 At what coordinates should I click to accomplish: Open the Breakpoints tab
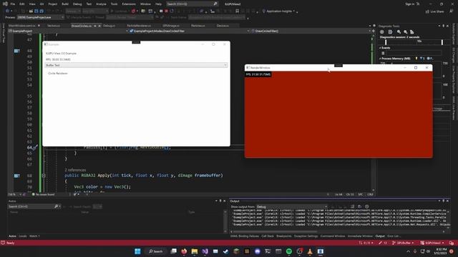tap(284, 236)
